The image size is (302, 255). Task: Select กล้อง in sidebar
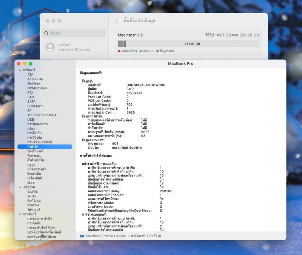[31, 129]
